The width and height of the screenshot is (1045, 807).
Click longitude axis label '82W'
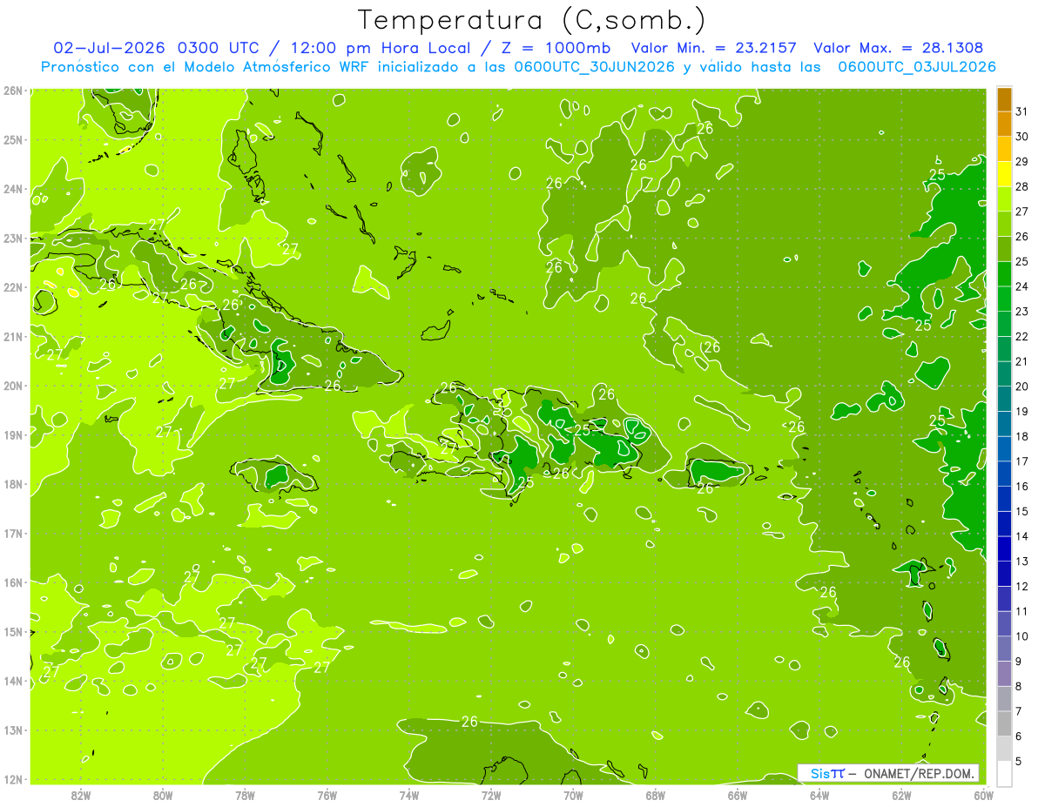click(x=81, y=795)
